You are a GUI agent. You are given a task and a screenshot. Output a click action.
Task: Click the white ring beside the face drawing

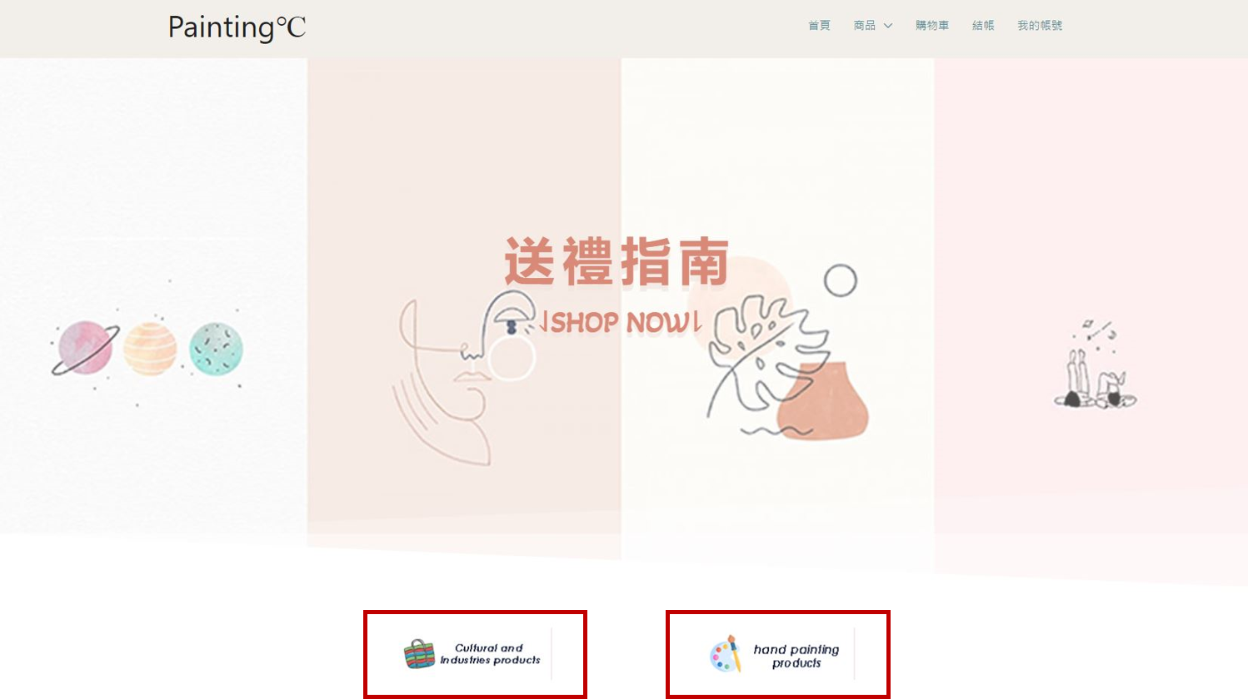click(x=511, y=358)
